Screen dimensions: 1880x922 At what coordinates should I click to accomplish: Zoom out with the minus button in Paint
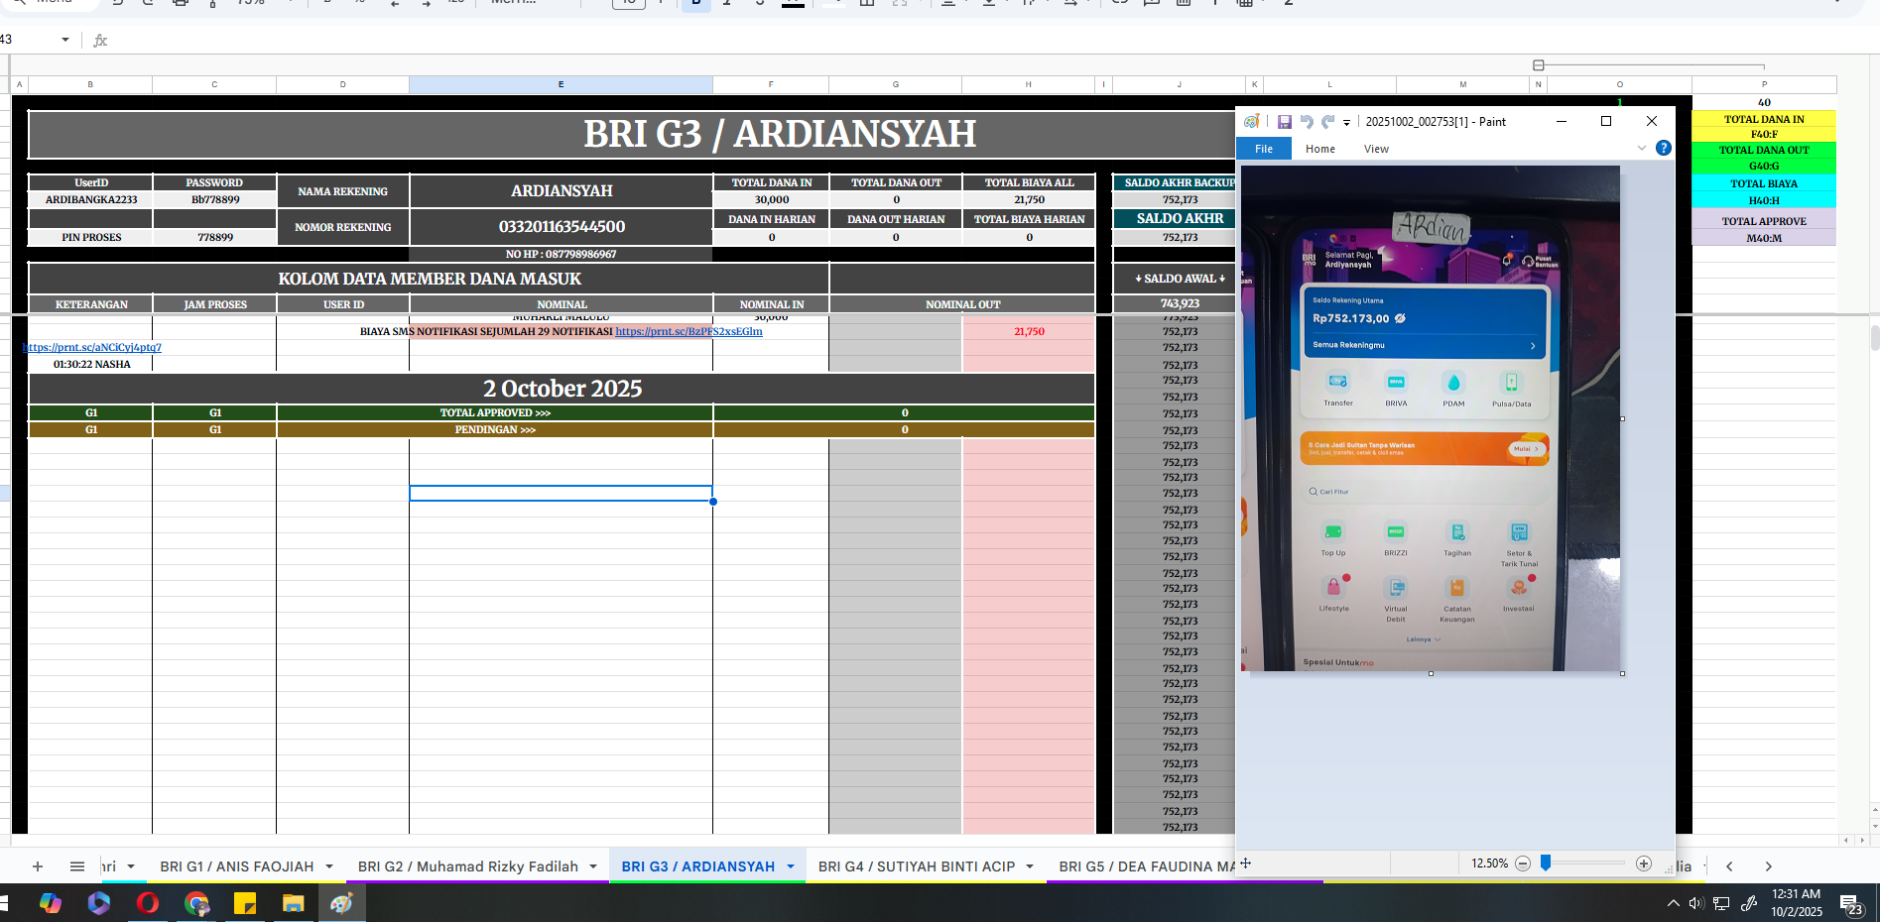(1523, 864)
